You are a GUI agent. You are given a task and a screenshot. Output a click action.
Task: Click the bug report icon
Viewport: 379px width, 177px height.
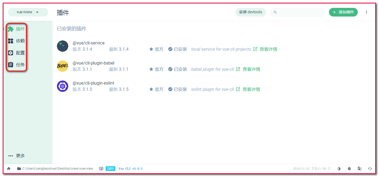coord(349,169)
